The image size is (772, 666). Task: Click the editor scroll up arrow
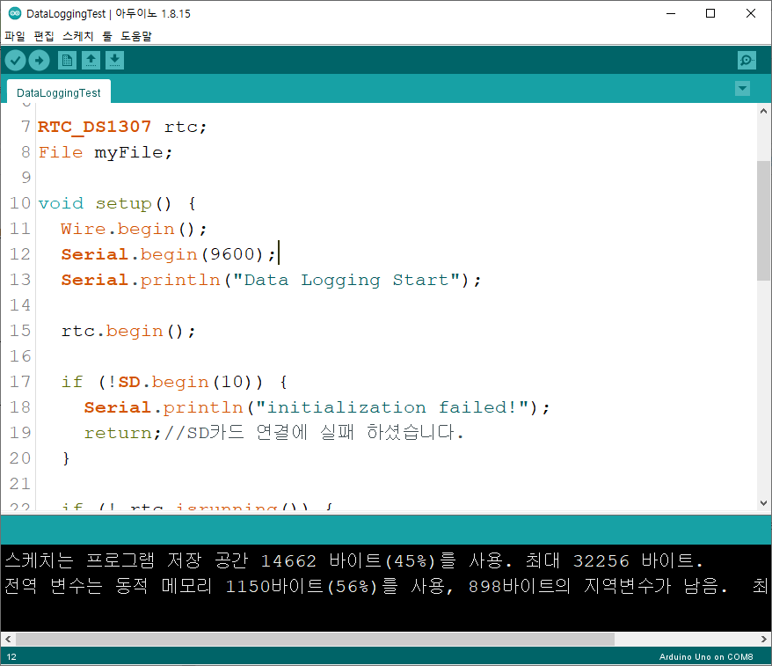pos(763,111)
